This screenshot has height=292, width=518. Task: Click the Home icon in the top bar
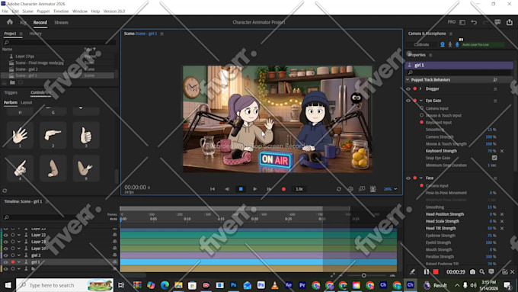pyautogui.click(x=10, y=22)
